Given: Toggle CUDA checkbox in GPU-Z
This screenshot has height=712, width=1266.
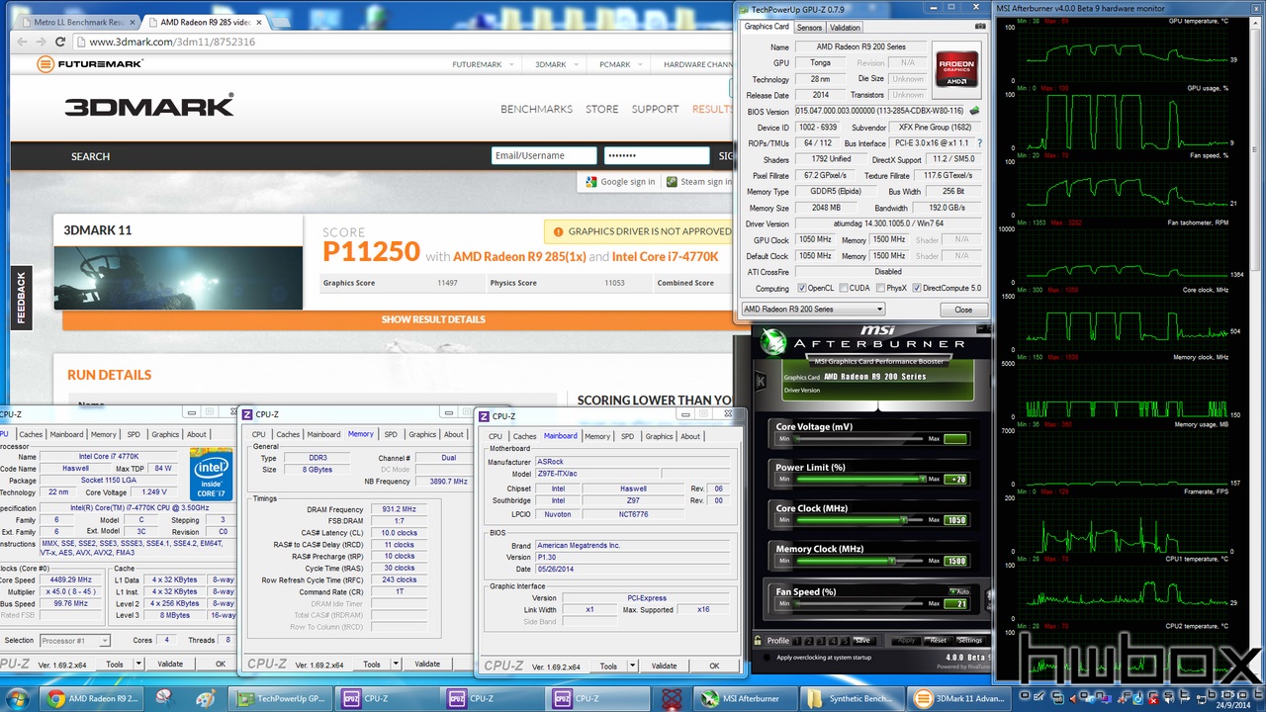Looking at the screenshot, I should 843,288.
